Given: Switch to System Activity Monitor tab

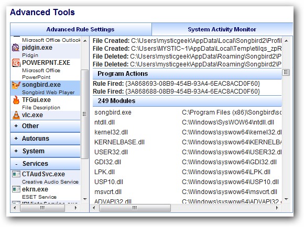Looking at the screenshot, I should (x=222, y=29).
